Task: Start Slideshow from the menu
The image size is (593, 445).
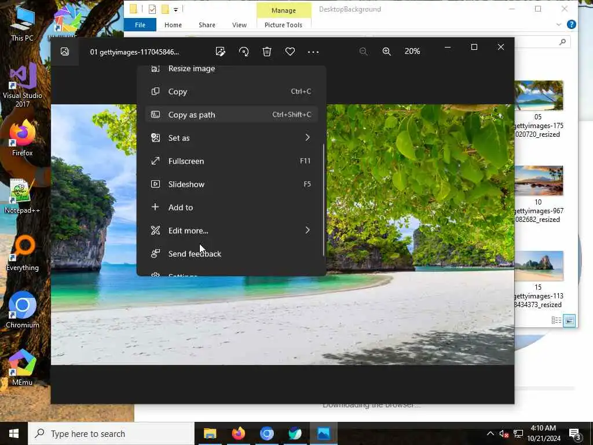Action: point(232,184)
